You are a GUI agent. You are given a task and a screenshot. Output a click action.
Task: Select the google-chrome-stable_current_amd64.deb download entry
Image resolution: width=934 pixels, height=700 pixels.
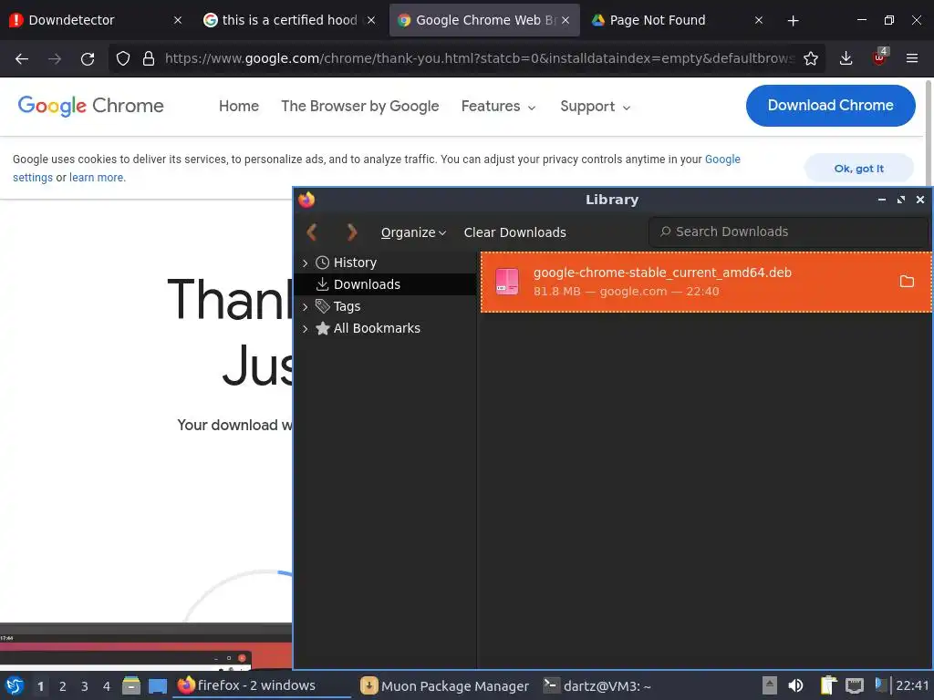pos(706,282)
